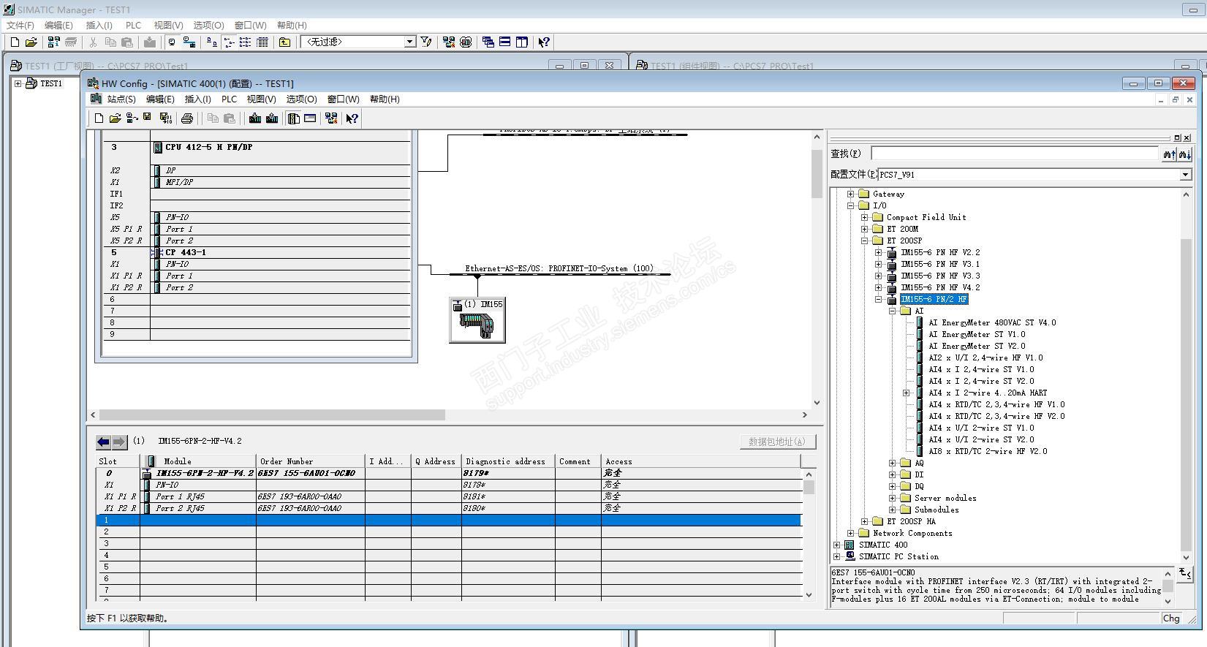Image resolution: width=1207 pixels, height=647 pixels.
Task: Open the 站点(S) menu in HW Config
Action: (x=121, y=99)
